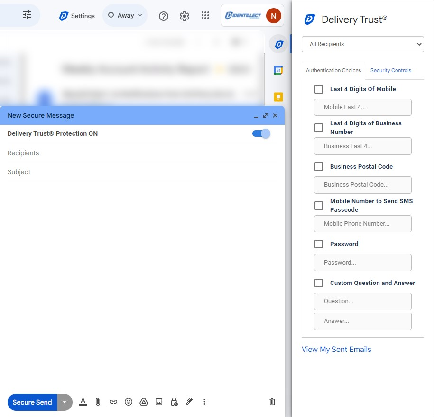Viewport: 434px width, 417px height.
Task: Insert an emoji
Action: (129, 402)
